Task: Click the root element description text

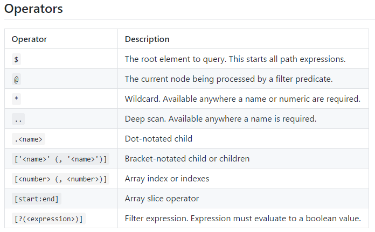Action: coord(235,59)
